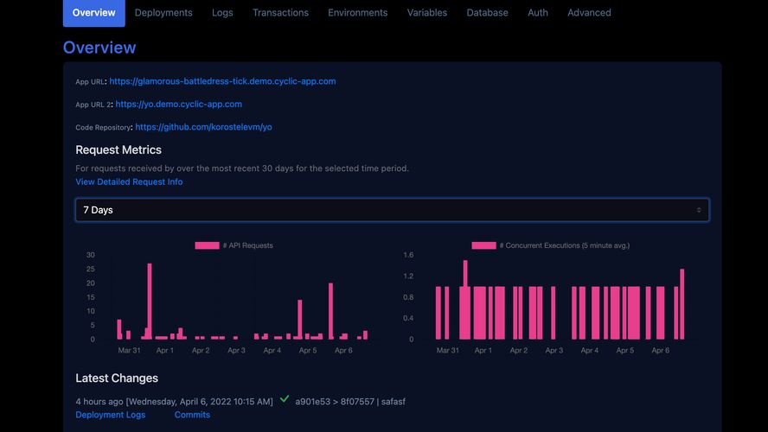Image resolution: width=768 pixels, height=432 pixels.
Task: Toggle the pink API Requests legend swatch
Action: pos(207,245)
